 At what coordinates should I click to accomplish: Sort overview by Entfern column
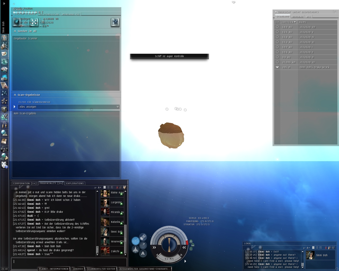coord(288,22)
